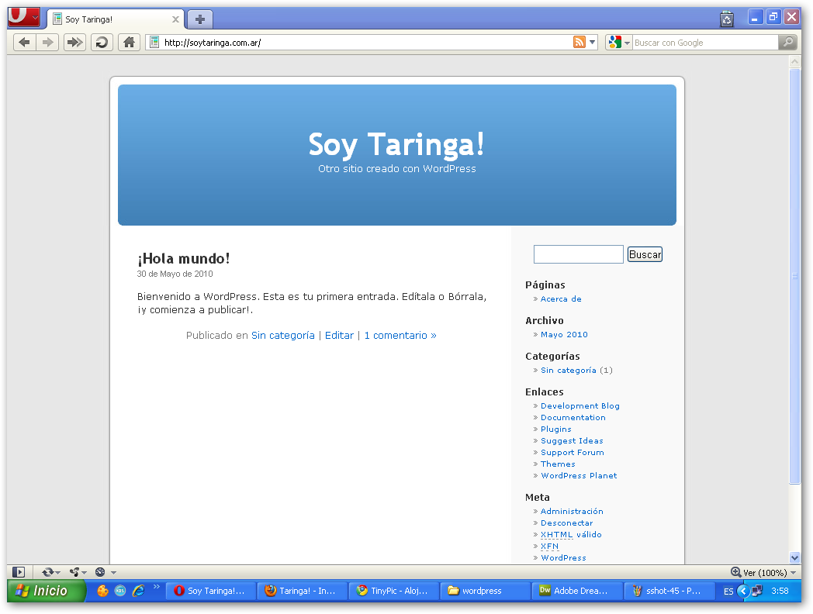The width and height of the screenshot is (813, 614).
Task: Click the Fast Forward button
Action: click(x=74, y=43)
